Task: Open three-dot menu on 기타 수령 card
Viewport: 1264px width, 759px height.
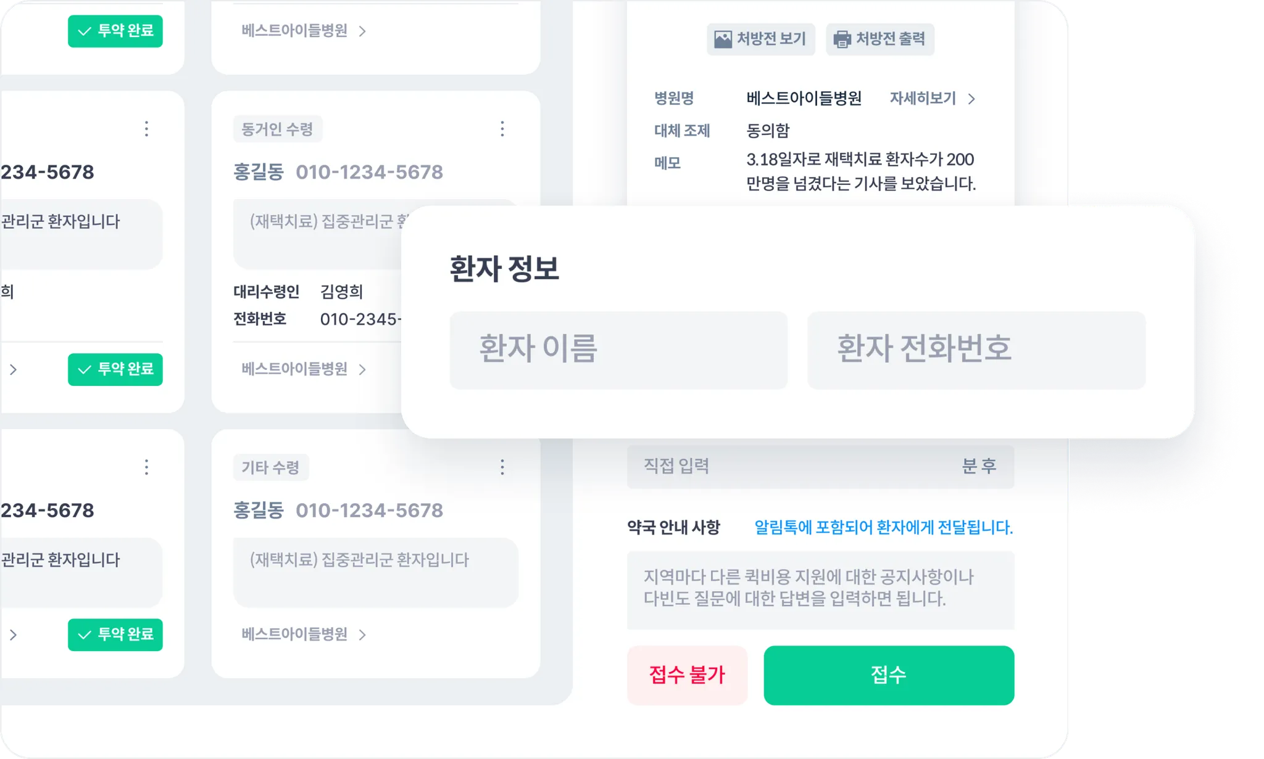Action: click(x=502, y=467)
